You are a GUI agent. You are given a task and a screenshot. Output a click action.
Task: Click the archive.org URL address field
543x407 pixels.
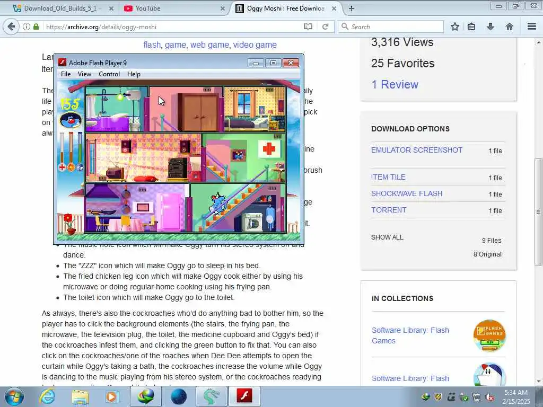pos(173,26)
